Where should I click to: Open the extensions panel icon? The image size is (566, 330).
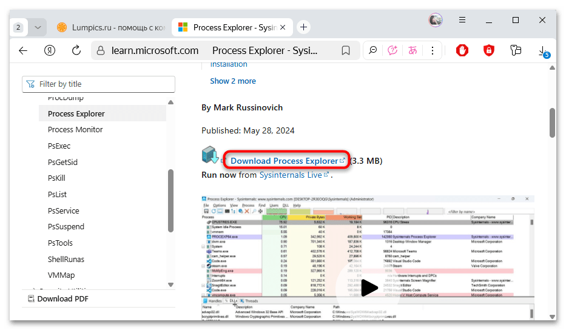(x=516, y=50)
